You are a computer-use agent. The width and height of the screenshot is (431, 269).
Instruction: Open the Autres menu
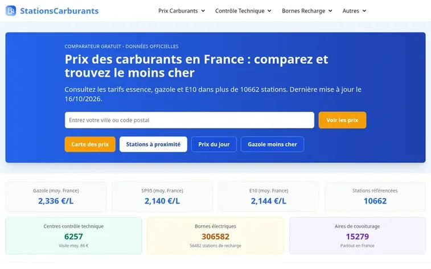(x=354, y=11)
